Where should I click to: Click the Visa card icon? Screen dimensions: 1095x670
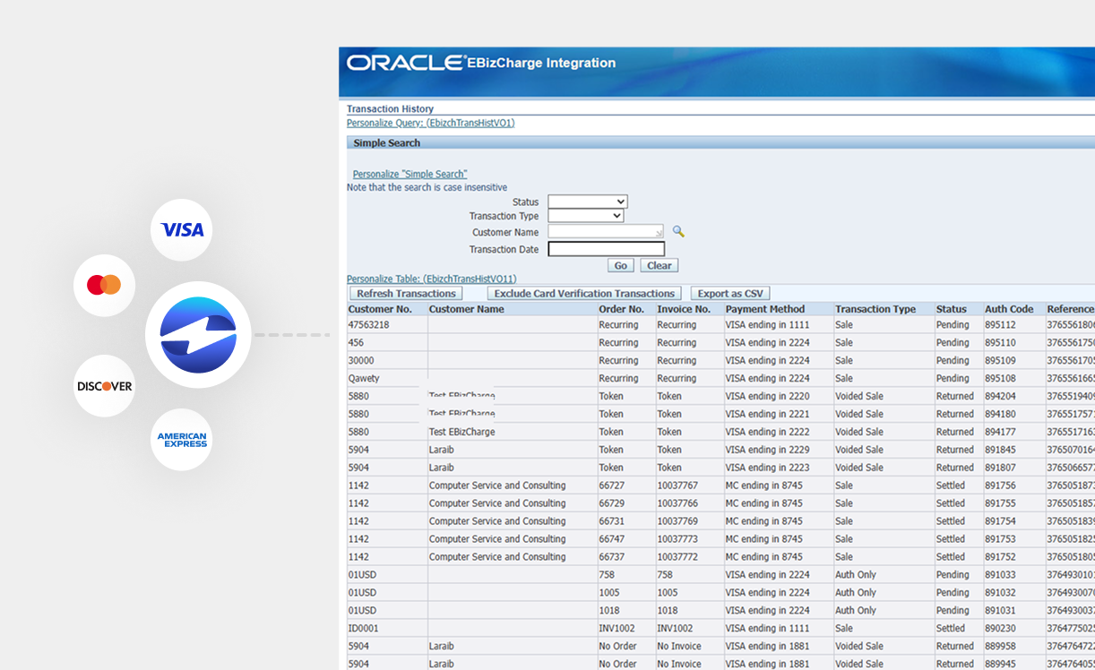tap(182, 229)
